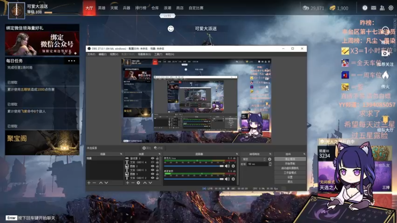397x223 pixels.
Task: Open OBS 设置 from controls panel
Action: (x=290, y=177)
